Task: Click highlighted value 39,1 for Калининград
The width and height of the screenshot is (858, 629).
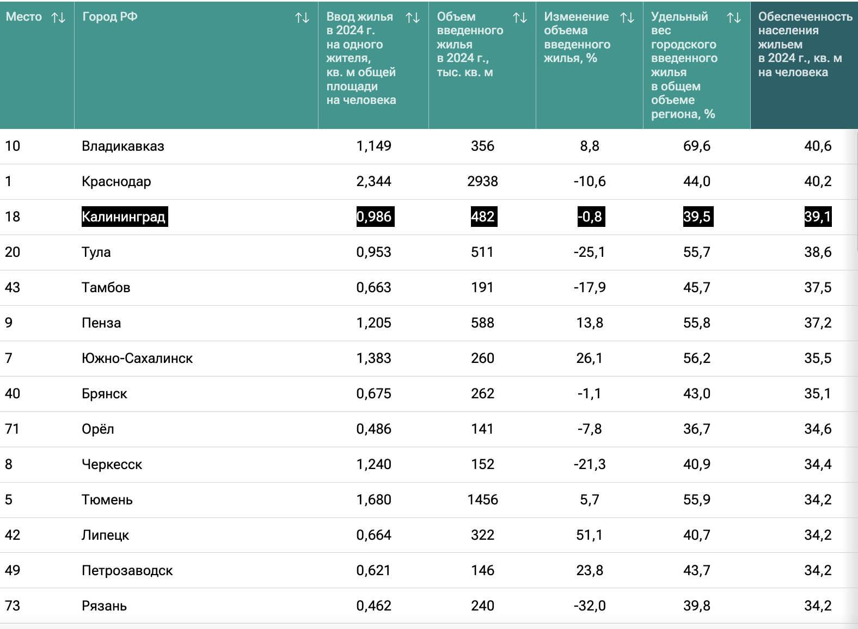Action: [818, 217]
